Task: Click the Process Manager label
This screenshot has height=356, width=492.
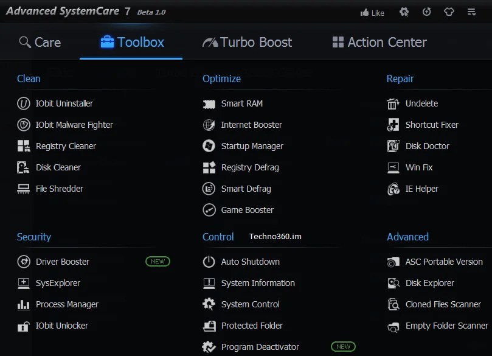Action: [x=67, y=304]
